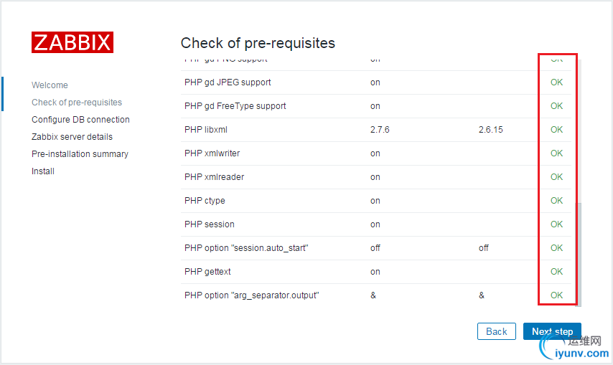Click PHP option "session.auto_start" row label

tap(246, 248)
